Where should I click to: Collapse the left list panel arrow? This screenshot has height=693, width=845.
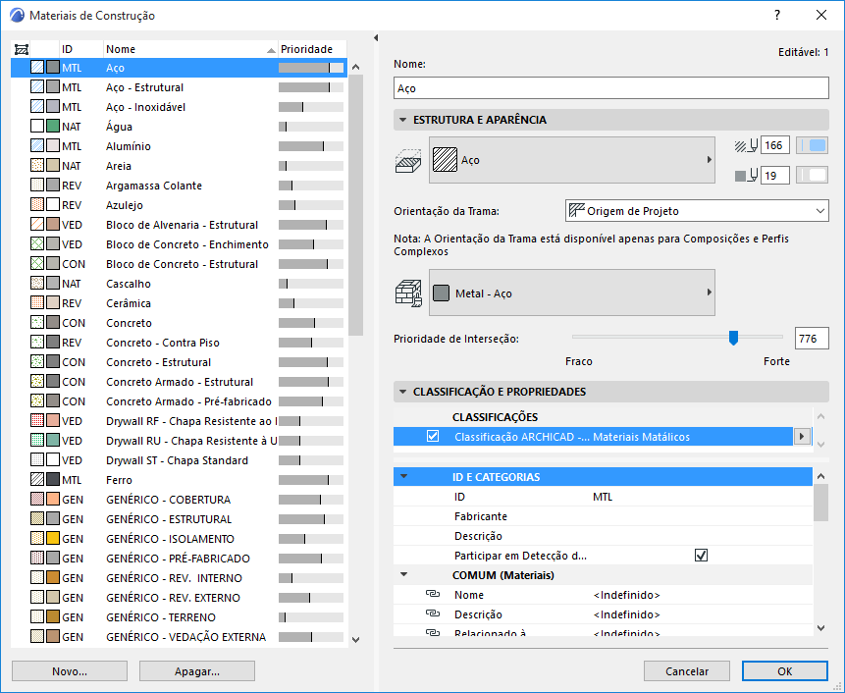pos(376,37)
